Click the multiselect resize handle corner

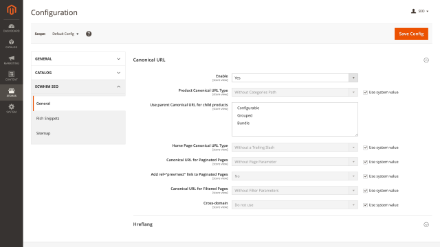coord(356,134)
